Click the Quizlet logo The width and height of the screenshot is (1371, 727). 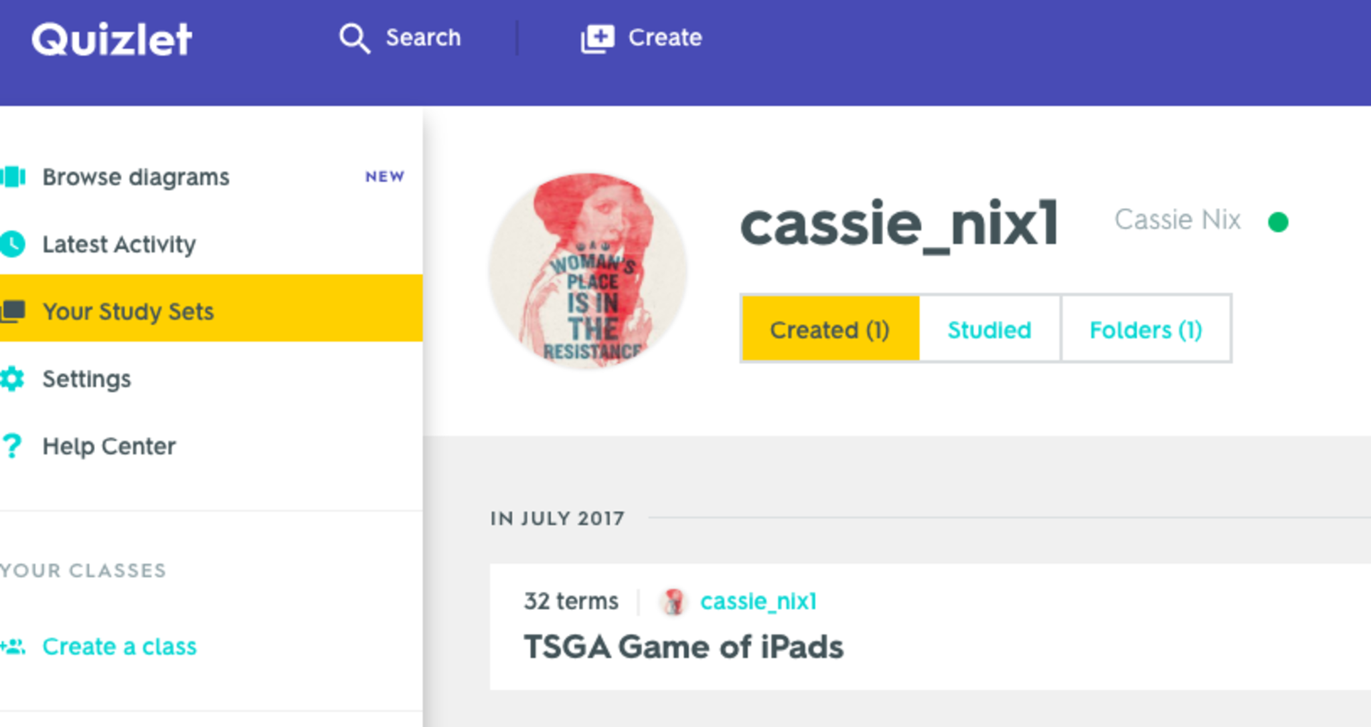(112, 38)
